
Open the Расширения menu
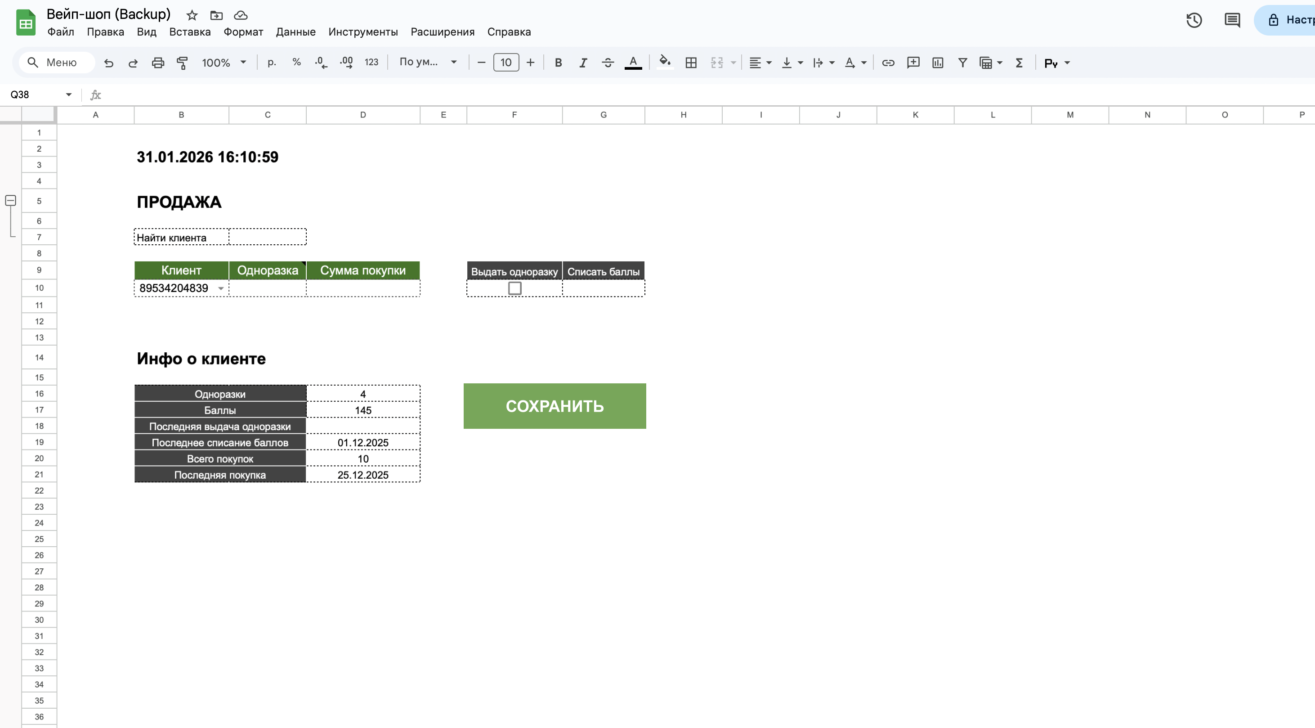442,31
